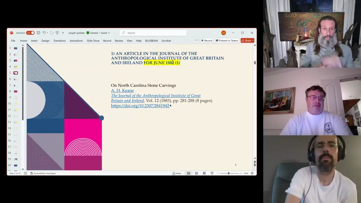Select slide 4 thumbnail in panel

click(x=16, y=67)
